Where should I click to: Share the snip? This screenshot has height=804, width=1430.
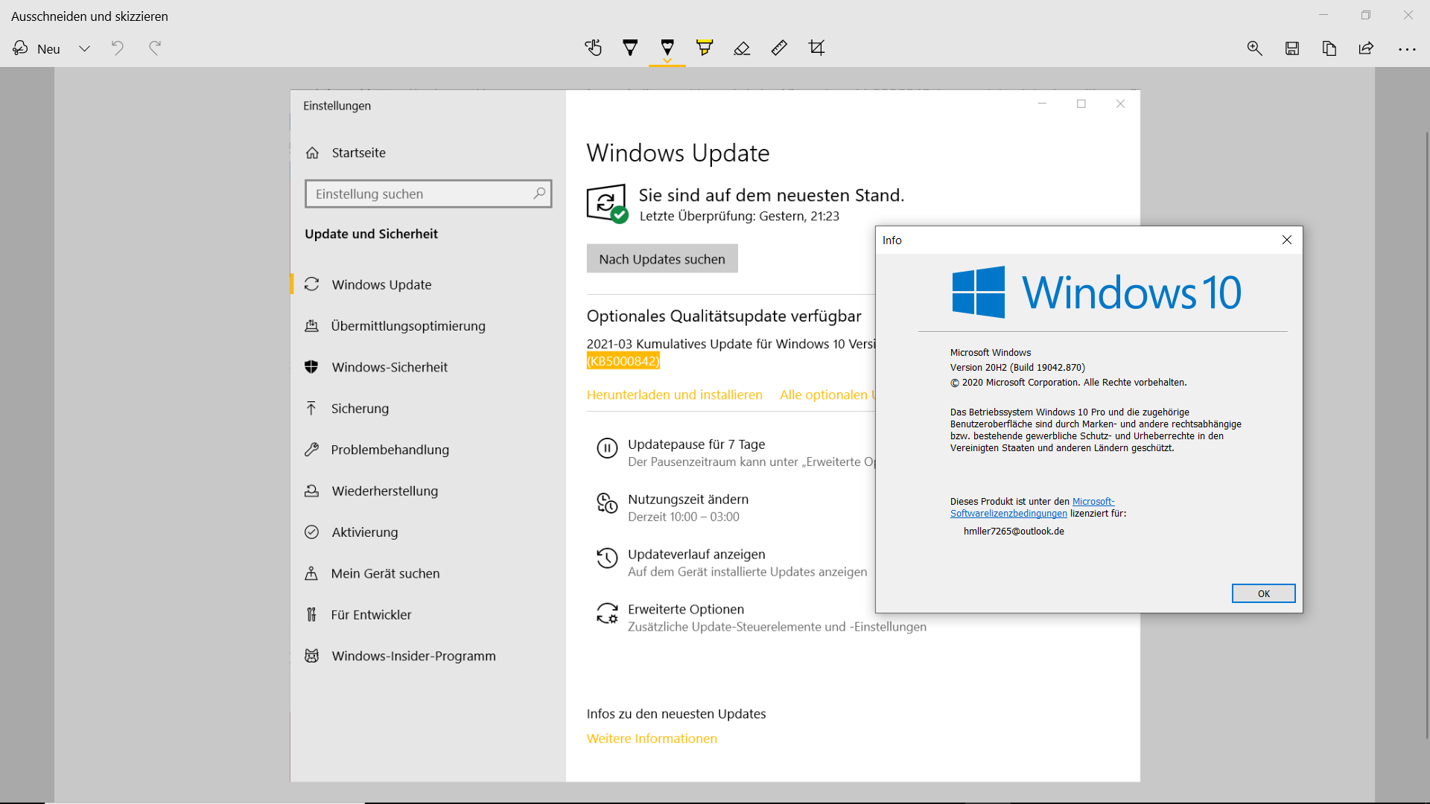[x=1366, y=48]
